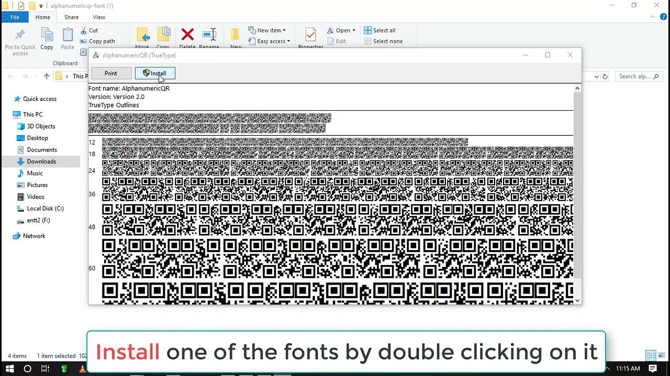Screen dimensions: 670x376
Task: Click the Properties checkmark in title bar
Action: [x=21, y=6]
